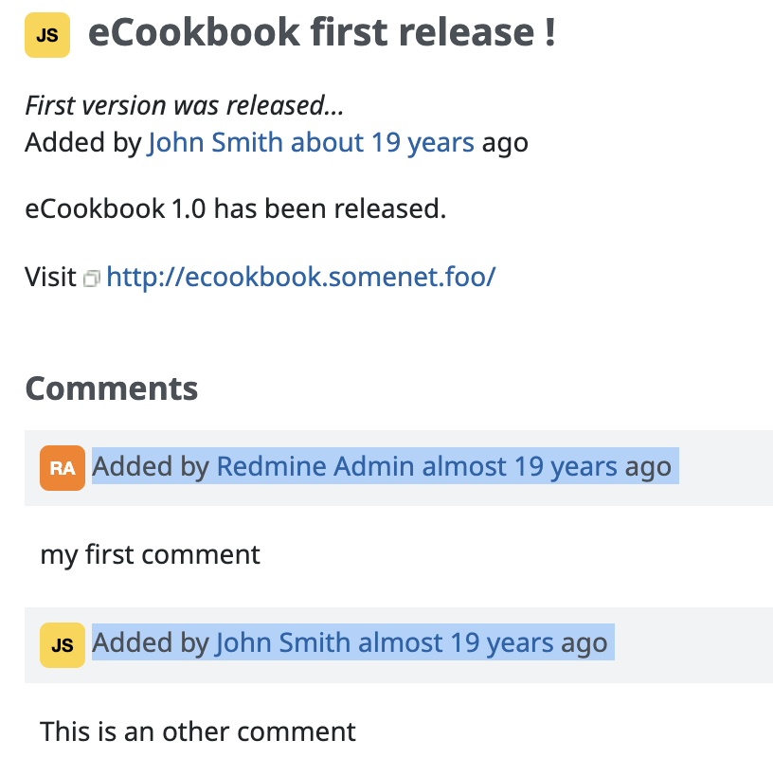Click the "eCookbook first release !" heading
Screen dimensions: 773x758
[x=321, y=33]
